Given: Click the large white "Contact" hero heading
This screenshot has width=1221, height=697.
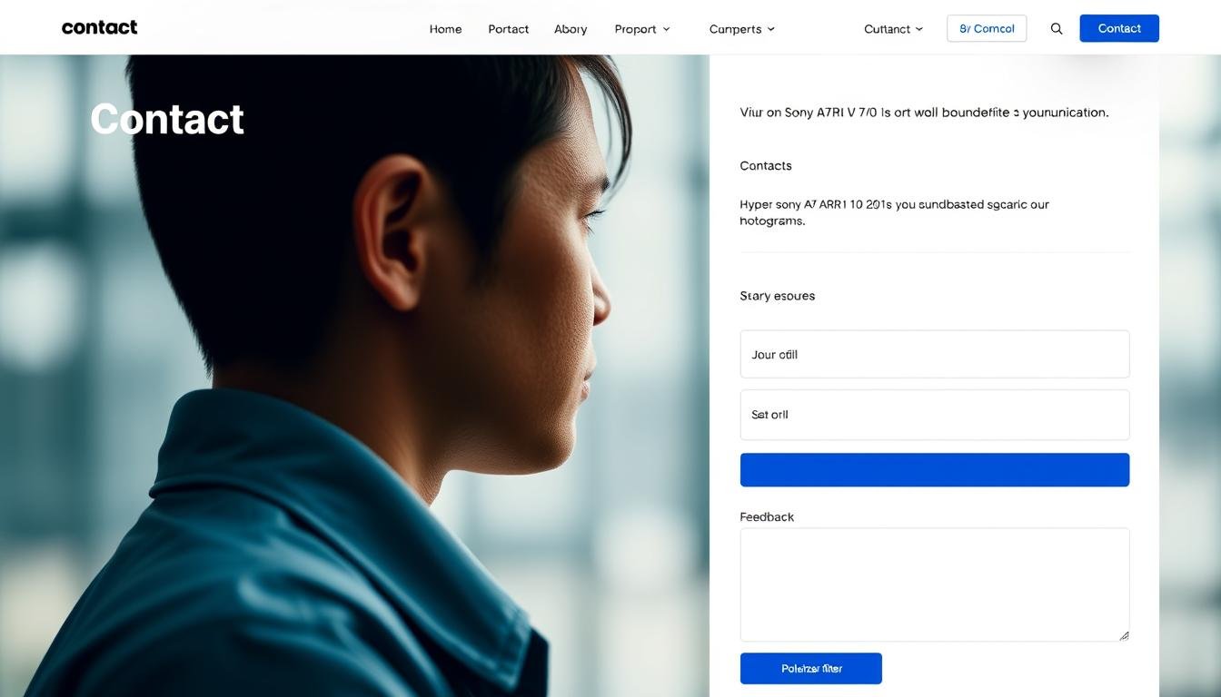Looking at the screenshot, I should (167, 119).
